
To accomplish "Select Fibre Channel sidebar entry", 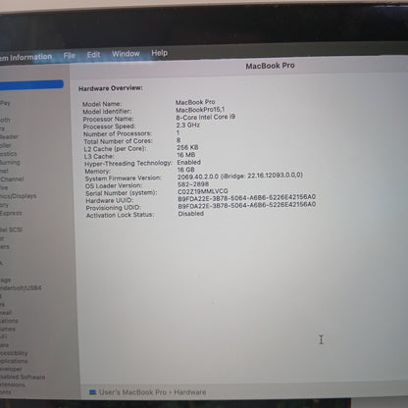I will (12, 179).
